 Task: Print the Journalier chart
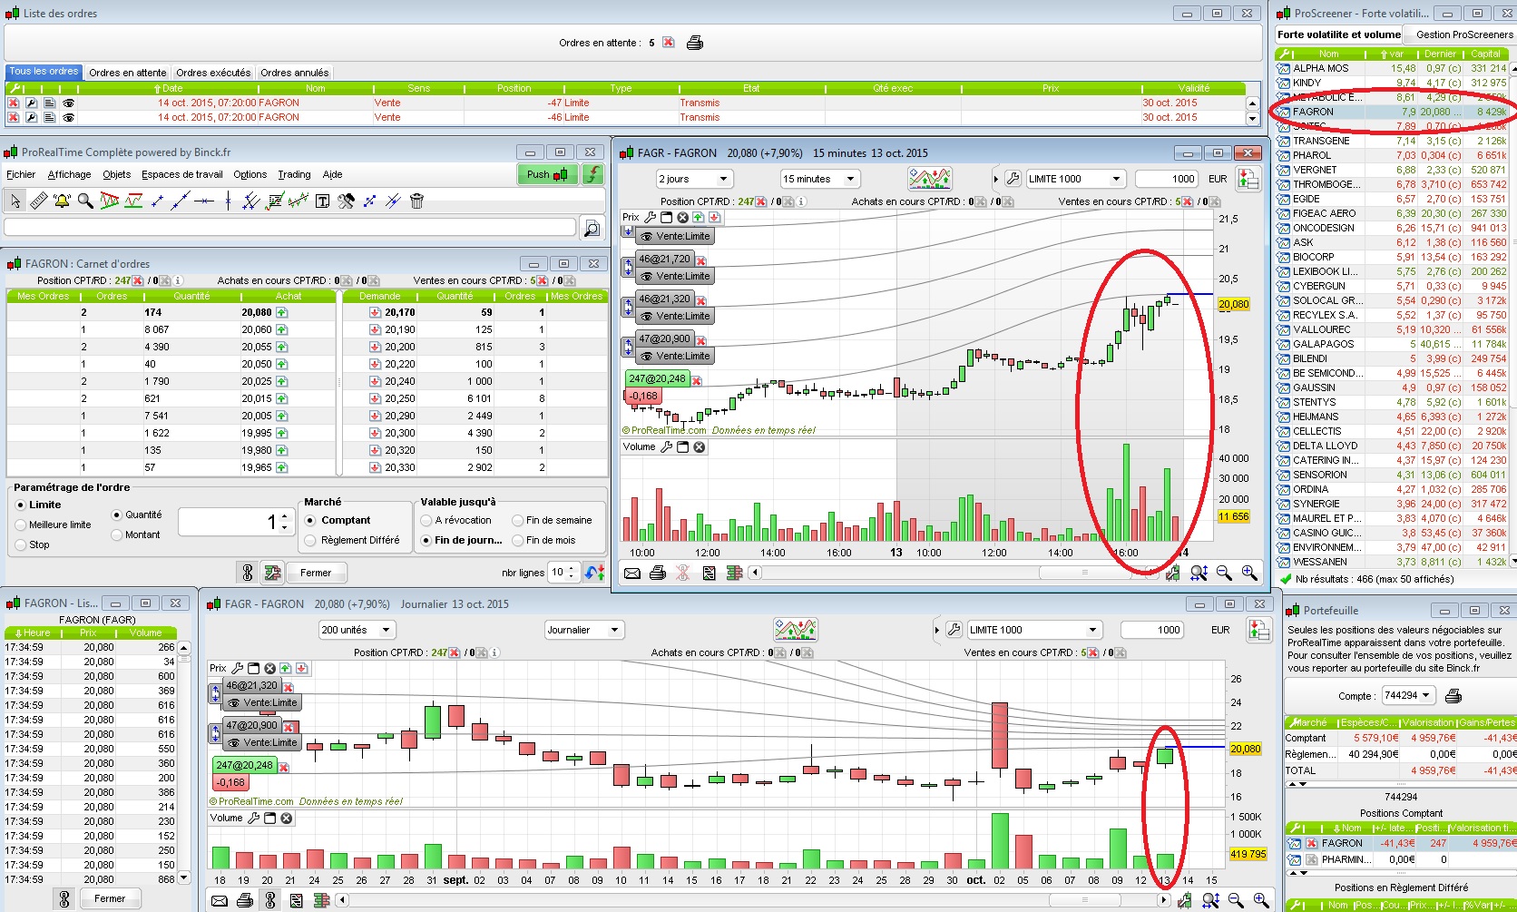tap(245, 900)
